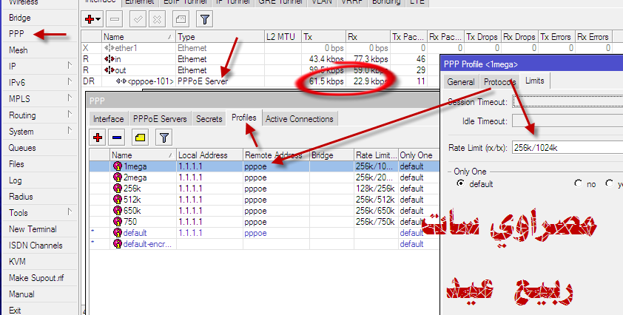Select the 650k profile icon
623x315 pixels.
tap(118, 211)
